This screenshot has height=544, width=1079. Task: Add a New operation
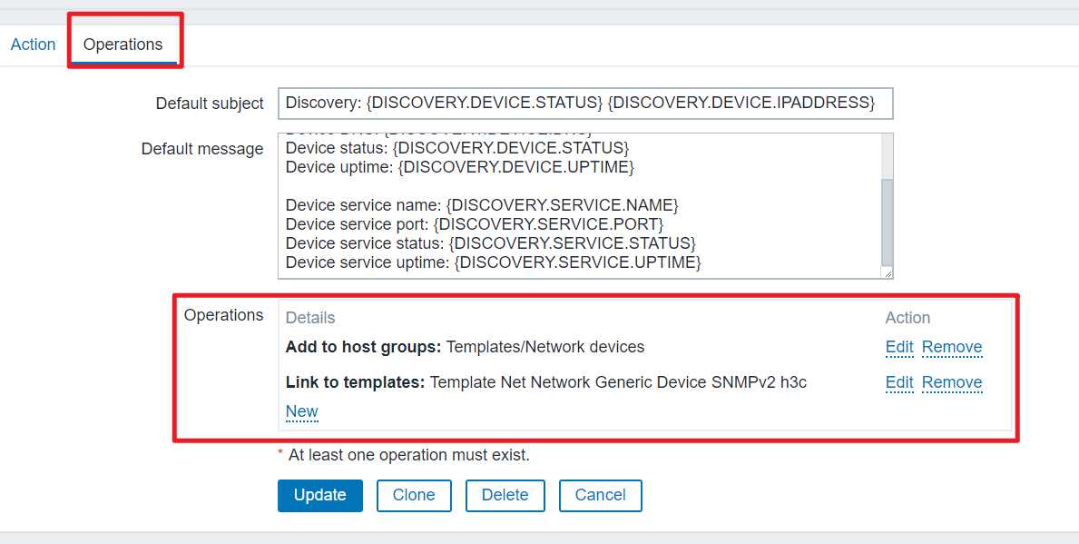pyautogui.click(x=301, y=411)
